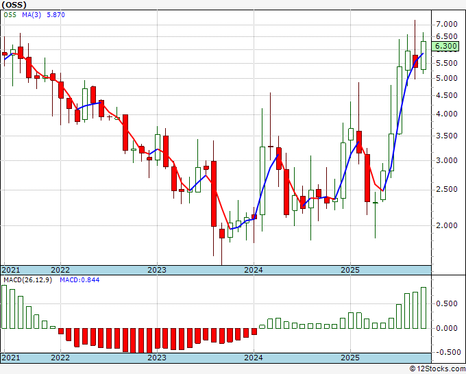Click the (OSS) chart title

[x=14, y=5]
